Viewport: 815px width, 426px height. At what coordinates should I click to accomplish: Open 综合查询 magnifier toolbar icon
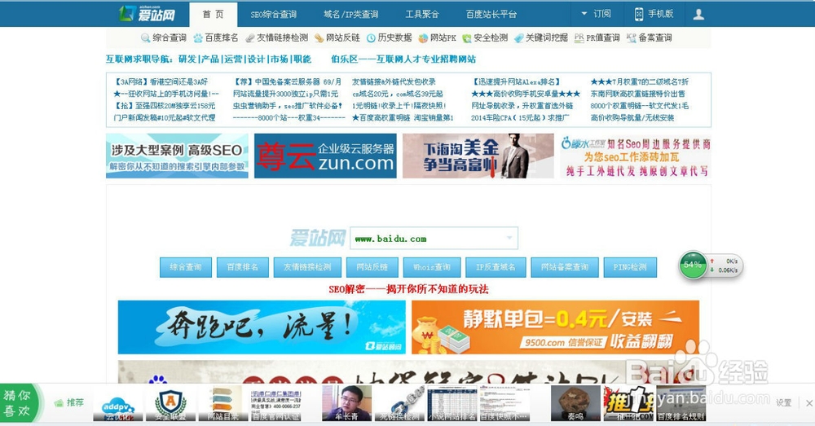(x=146, y=38)
